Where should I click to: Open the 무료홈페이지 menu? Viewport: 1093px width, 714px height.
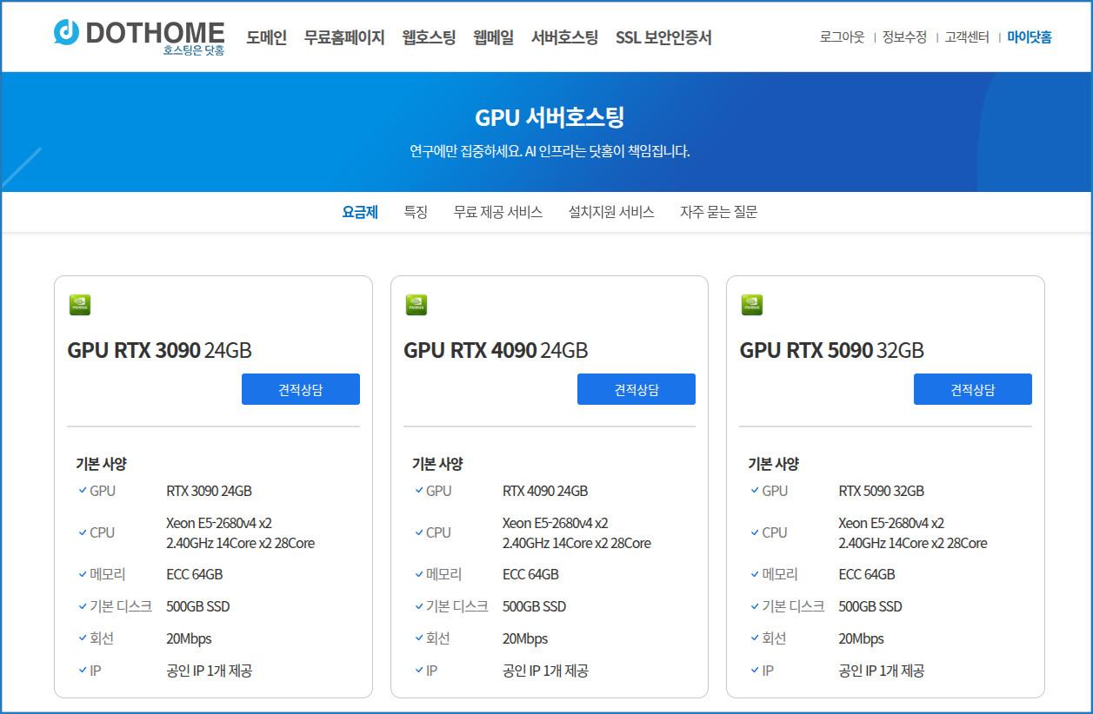pos(344,37)
